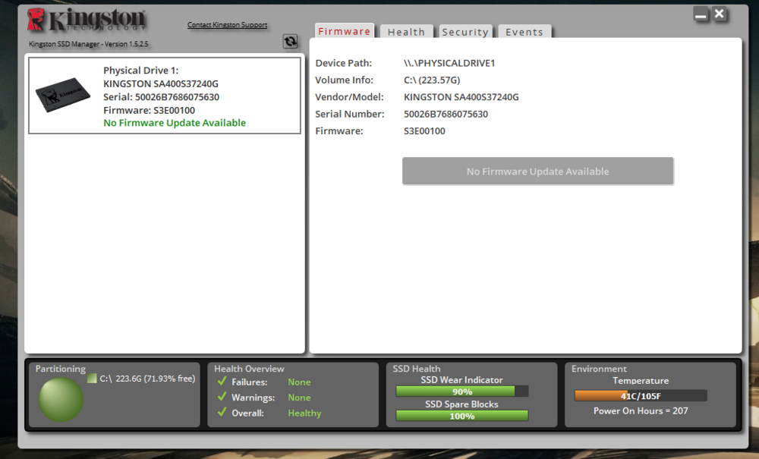Select the Security tab

465,32
